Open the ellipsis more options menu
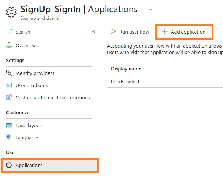 tap(149, 9)
